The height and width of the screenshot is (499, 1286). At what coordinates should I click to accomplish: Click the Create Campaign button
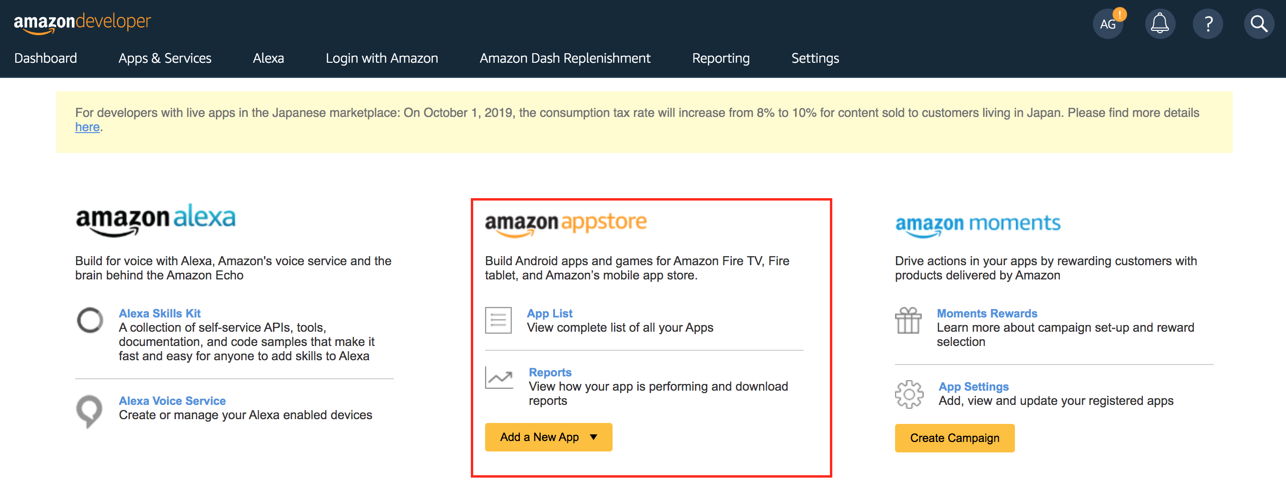[955, 438]
